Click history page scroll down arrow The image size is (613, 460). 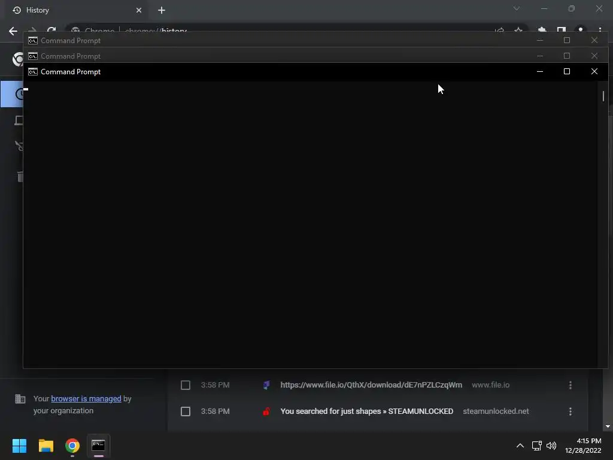[x=608, y=426]
